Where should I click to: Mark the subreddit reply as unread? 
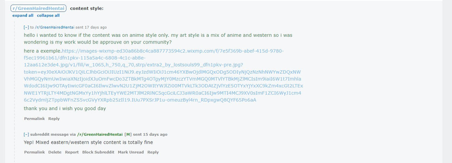(131, 152)
